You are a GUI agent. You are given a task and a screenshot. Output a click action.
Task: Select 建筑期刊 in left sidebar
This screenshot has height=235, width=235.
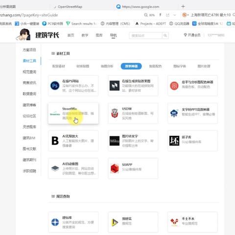pos(29,160)
